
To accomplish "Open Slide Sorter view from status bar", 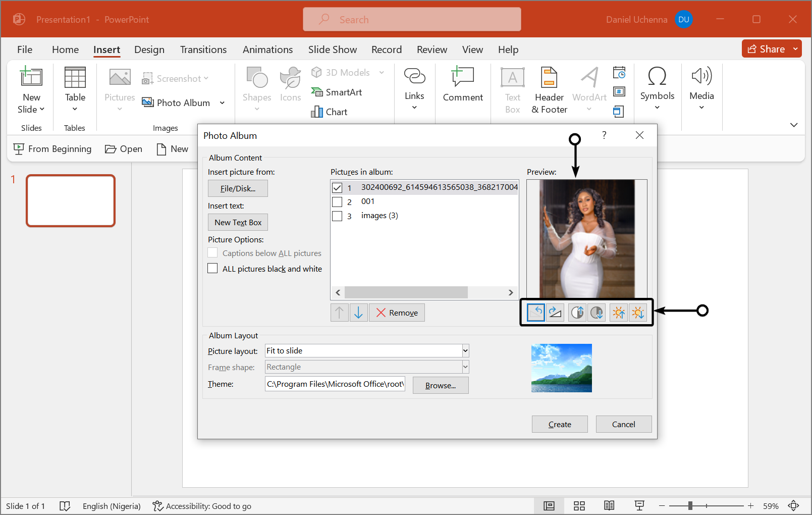I will tap(579, 506).
